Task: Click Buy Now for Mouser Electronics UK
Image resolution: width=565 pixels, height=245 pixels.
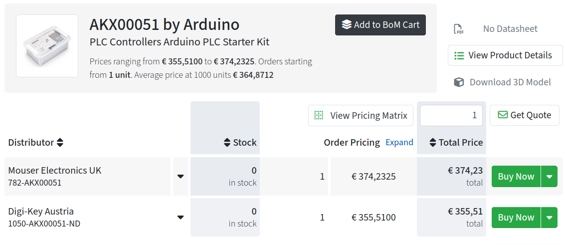Action: pos(516,177)
